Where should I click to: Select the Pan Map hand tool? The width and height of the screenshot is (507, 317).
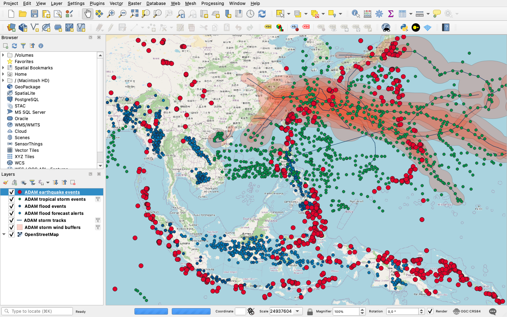[x=88, y=14]
